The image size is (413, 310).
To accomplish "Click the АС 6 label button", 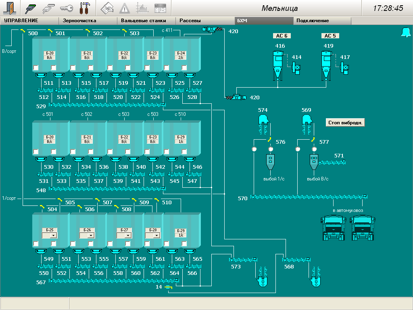I will point(282,36).
